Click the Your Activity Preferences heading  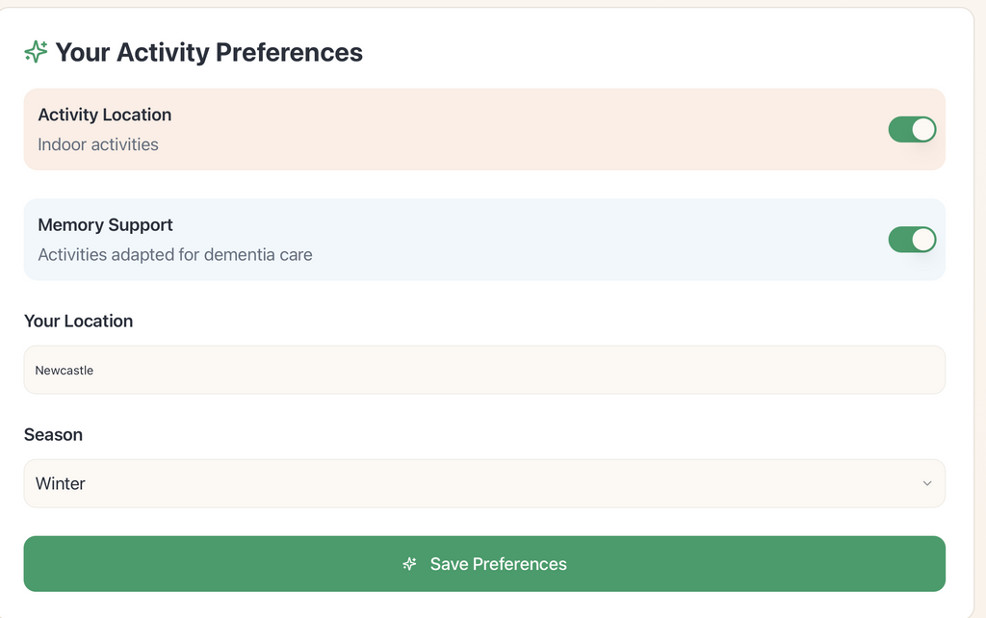click(208, 52)
